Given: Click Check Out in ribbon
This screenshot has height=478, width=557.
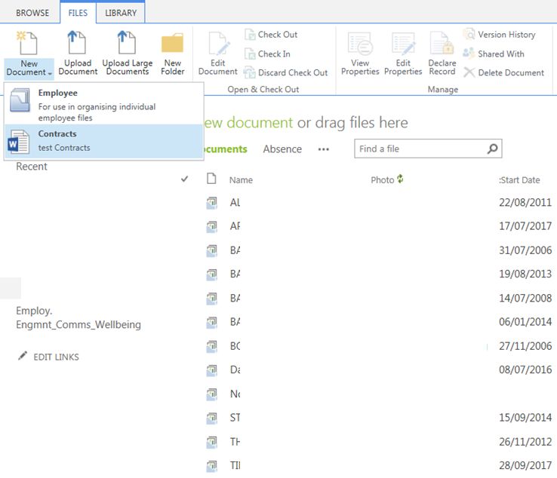Looking at the screenshot, I should pos(271,35).
